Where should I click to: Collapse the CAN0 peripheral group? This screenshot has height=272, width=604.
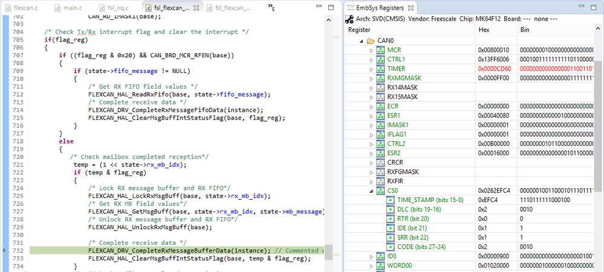pos(362,41)
